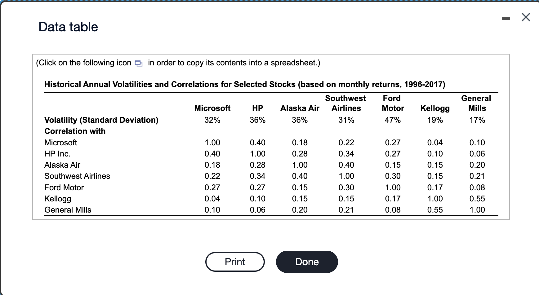Click the Southwest Airlines row label
The image size is (539, 295).
click(77, 176)
